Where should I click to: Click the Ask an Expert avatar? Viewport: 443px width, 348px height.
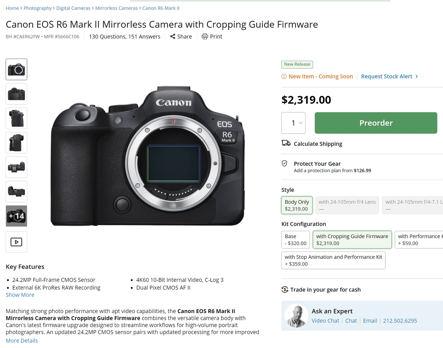[296, 316]
